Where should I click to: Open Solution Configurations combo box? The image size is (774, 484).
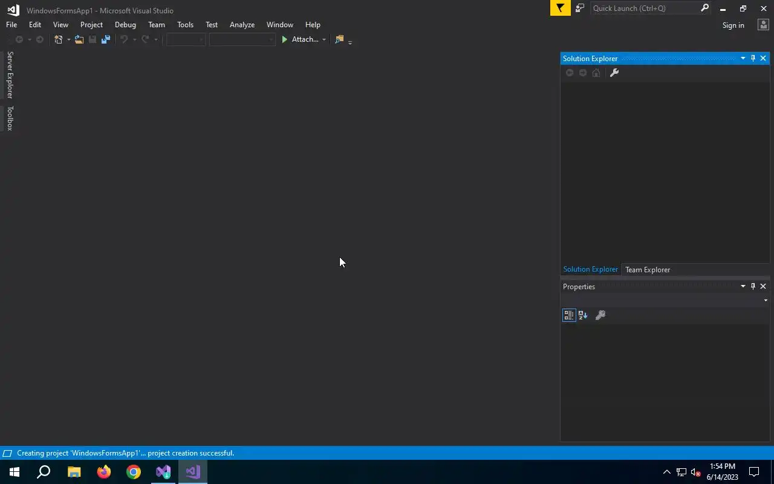pos(186,39)
